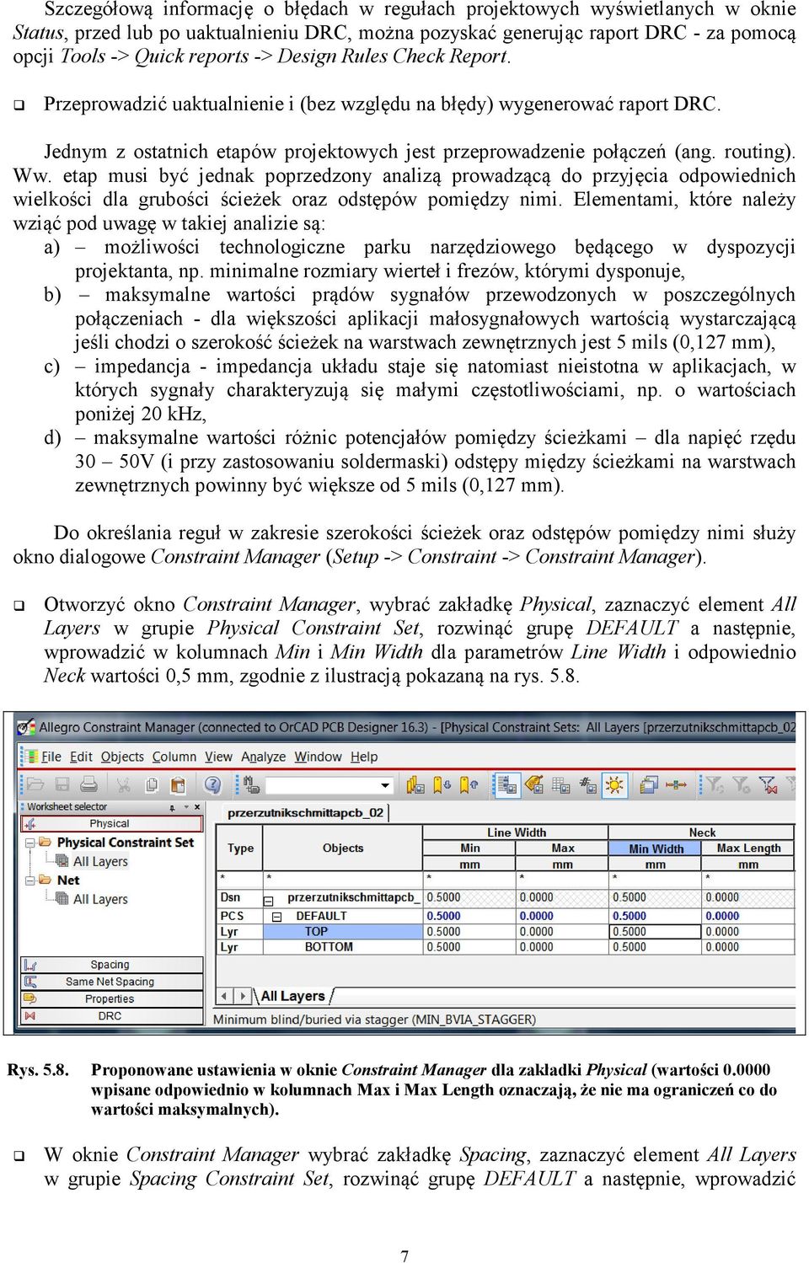Click the highlighted worksheet icon in the toolbar
Viewport: 809px width, 1263px height.
pos(506,784)
